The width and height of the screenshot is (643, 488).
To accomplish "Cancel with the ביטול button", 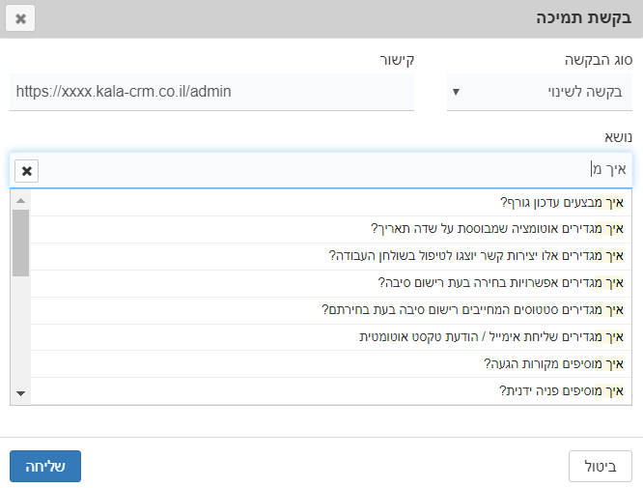I will tap(601, 466).
